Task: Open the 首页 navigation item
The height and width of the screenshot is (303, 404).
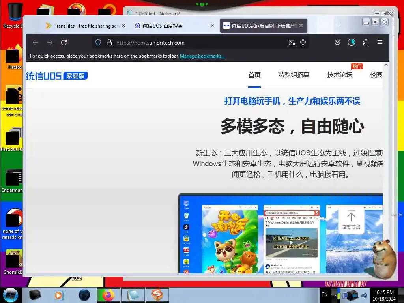Action: click(254, 75)
